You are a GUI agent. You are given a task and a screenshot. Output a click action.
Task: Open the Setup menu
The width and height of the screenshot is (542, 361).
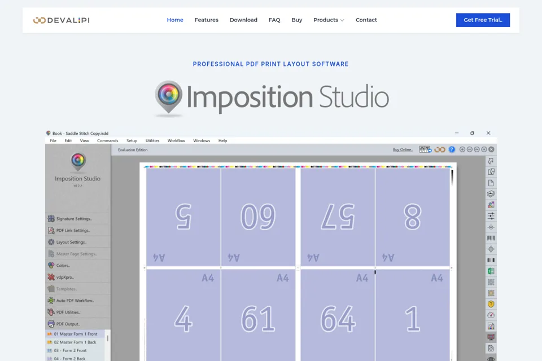click(132, 140)
